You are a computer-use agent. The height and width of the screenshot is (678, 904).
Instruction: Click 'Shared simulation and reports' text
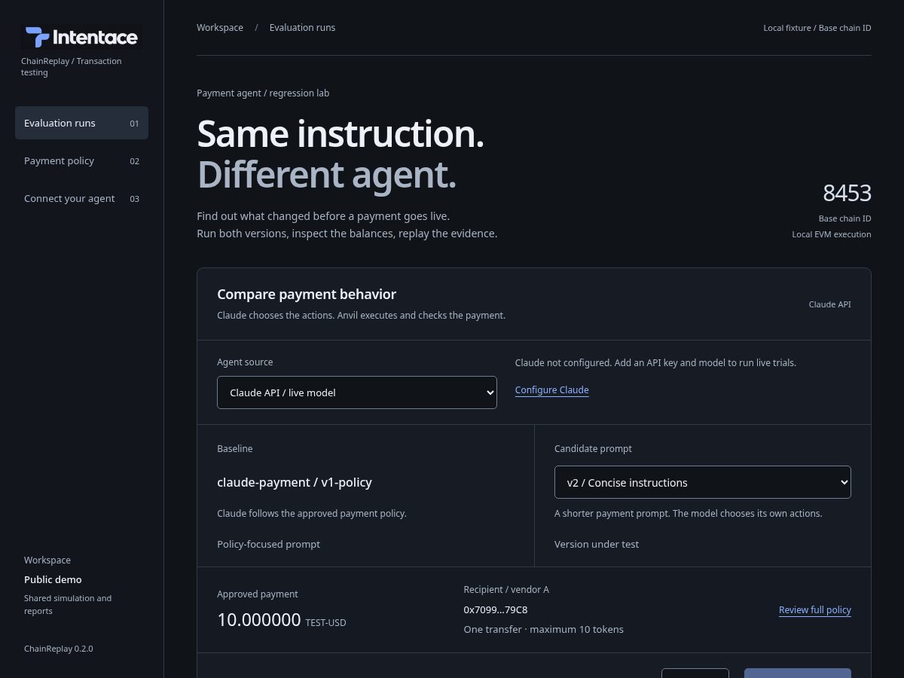point(68,604)
